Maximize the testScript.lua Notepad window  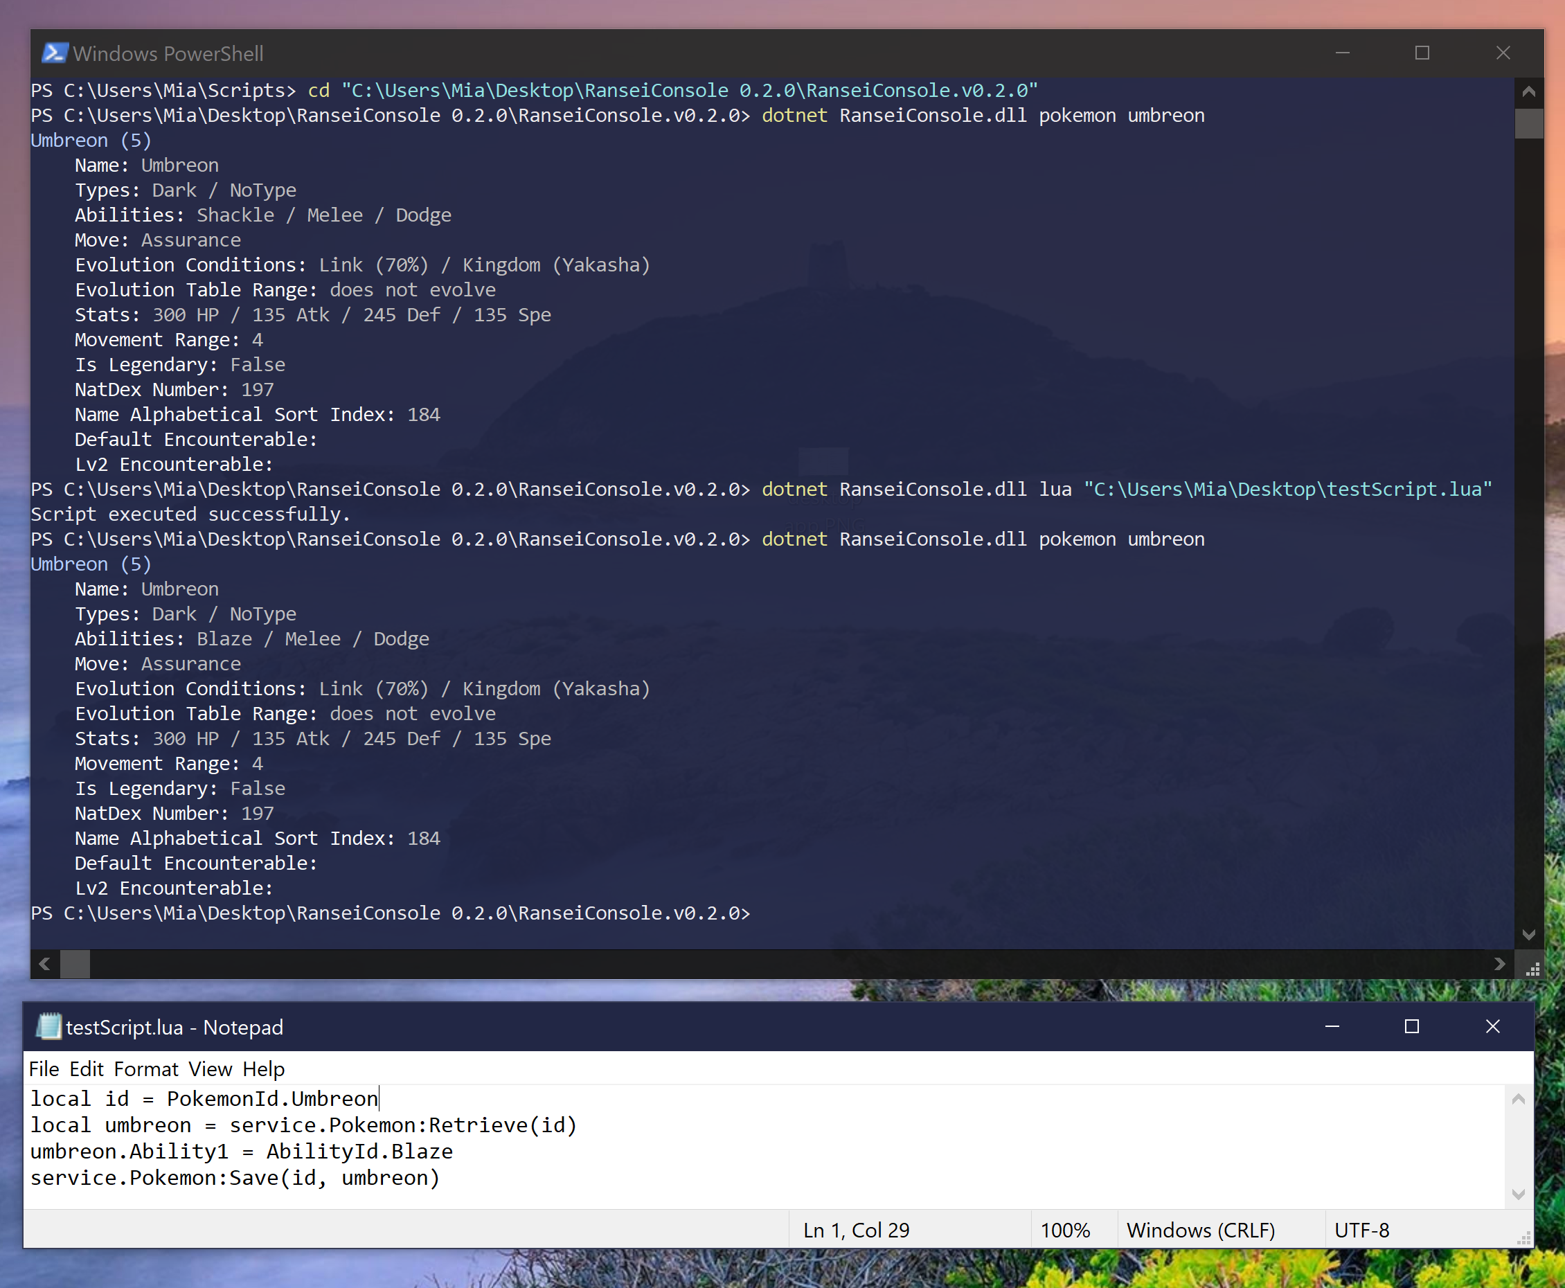1411,1027
